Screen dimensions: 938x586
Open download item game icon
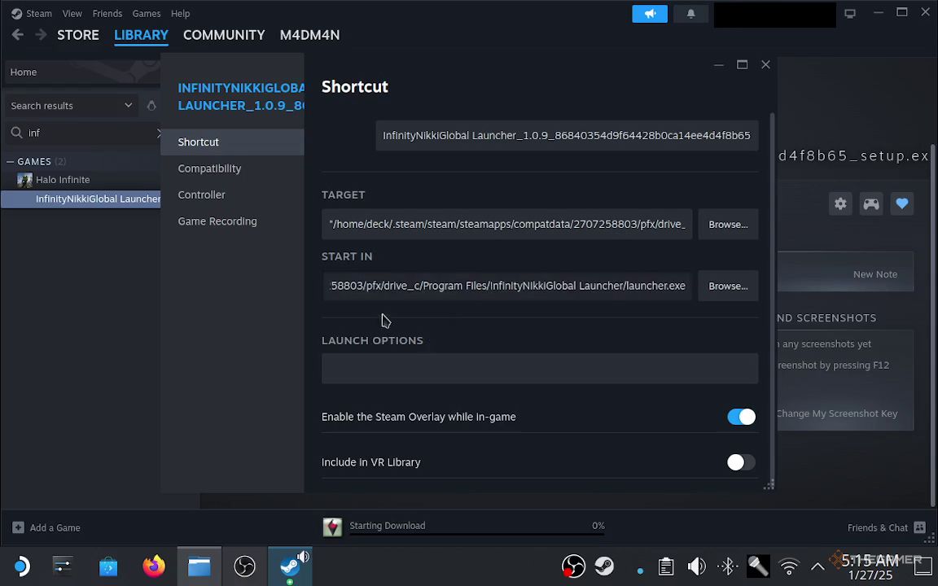coord(332,527)
